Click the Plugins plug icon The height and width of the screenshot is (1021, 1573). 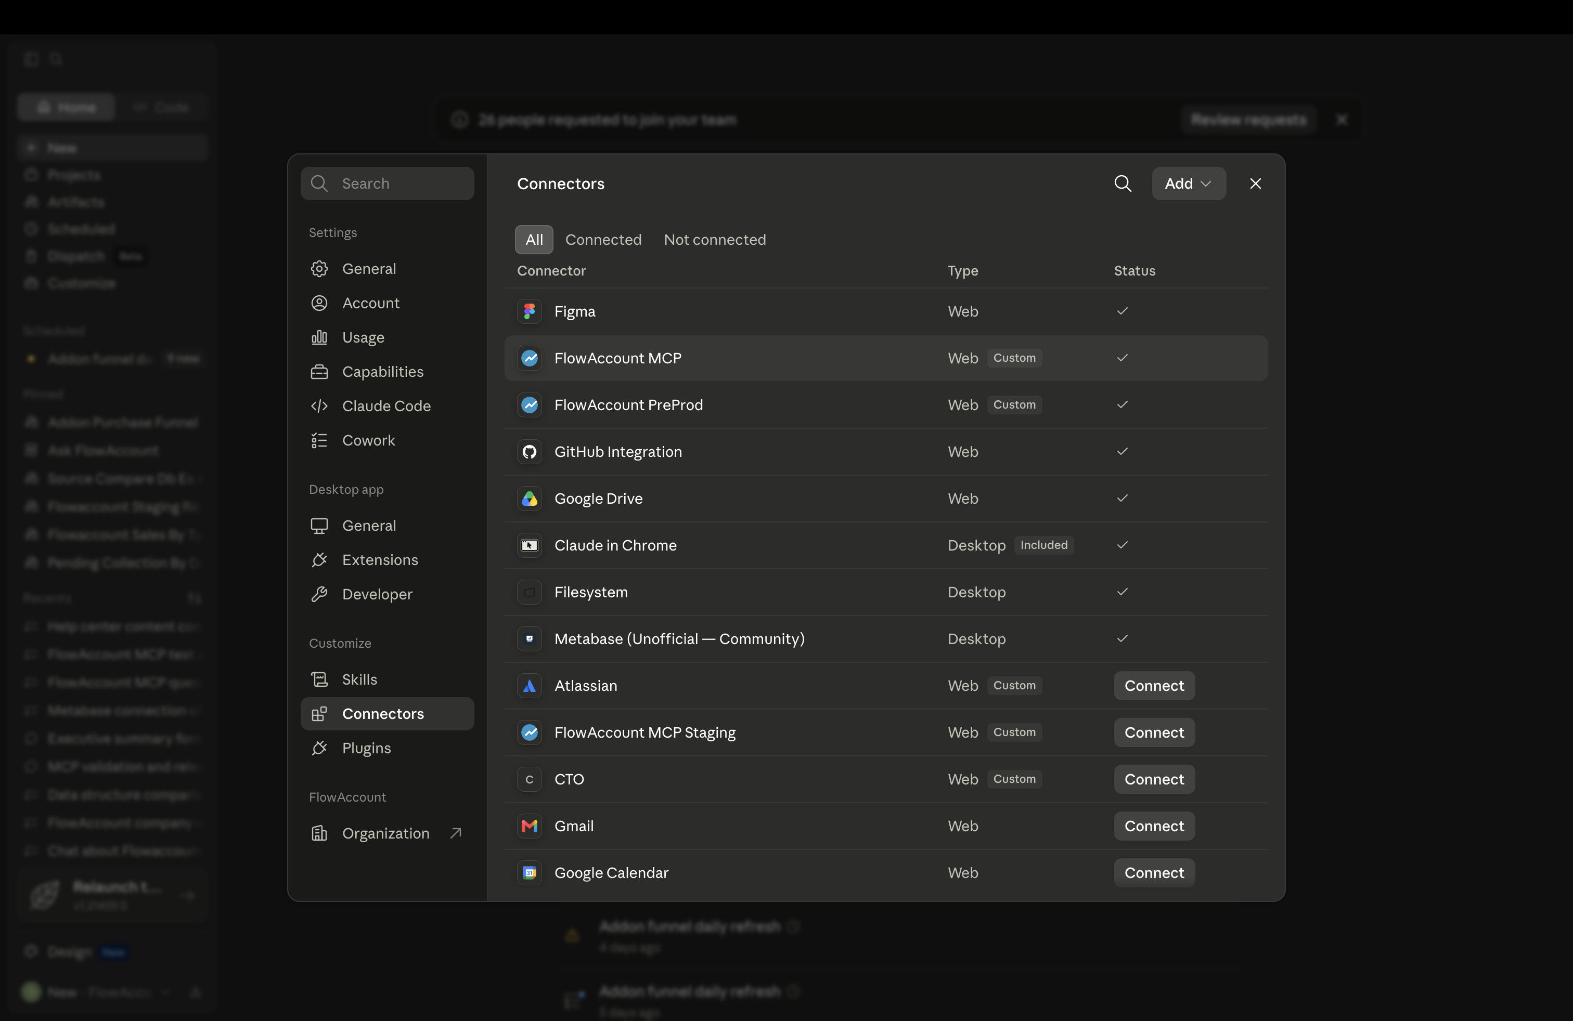point(319,748)
